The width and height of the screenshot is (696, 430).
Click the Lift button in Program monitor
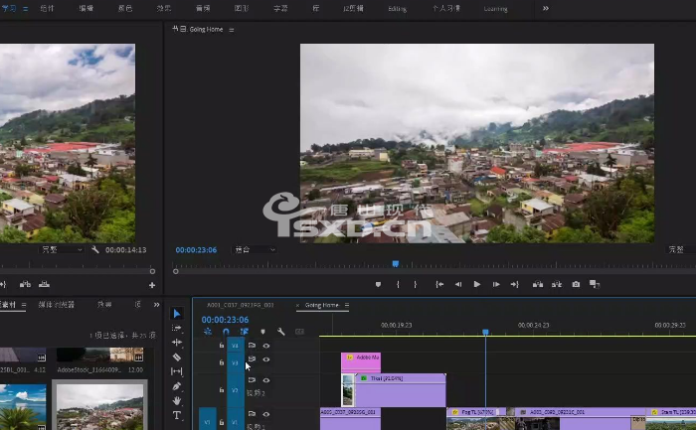(x=538, y=284)
